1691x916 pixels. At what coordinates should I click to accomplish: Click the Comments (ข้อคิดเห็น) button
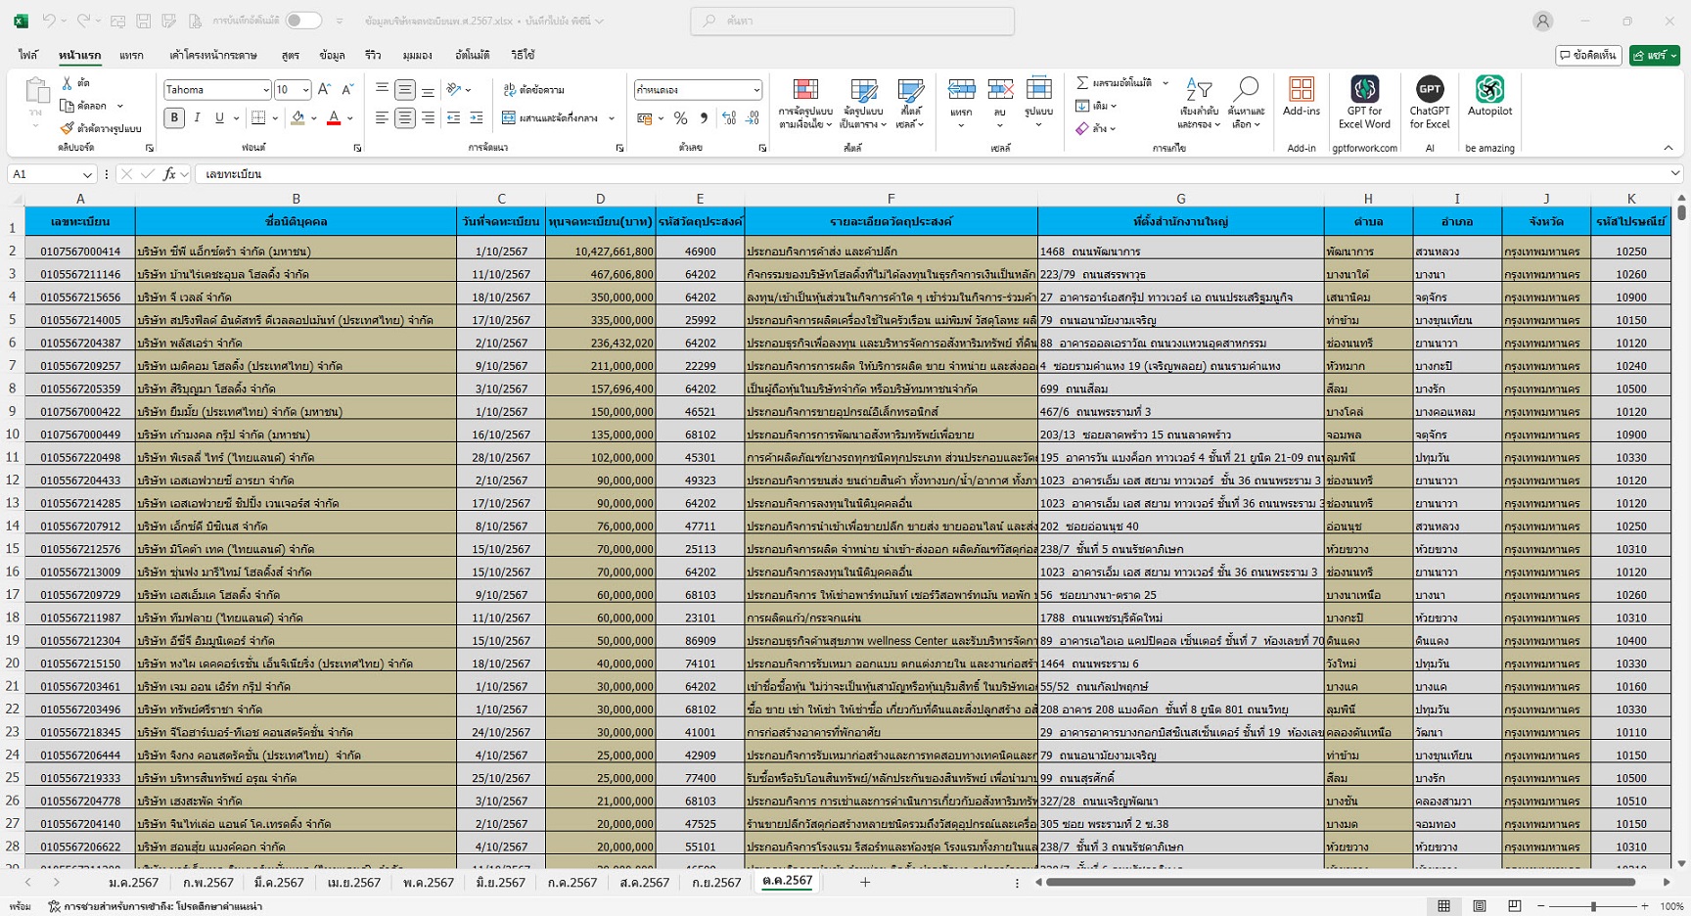coord(1588,56)
